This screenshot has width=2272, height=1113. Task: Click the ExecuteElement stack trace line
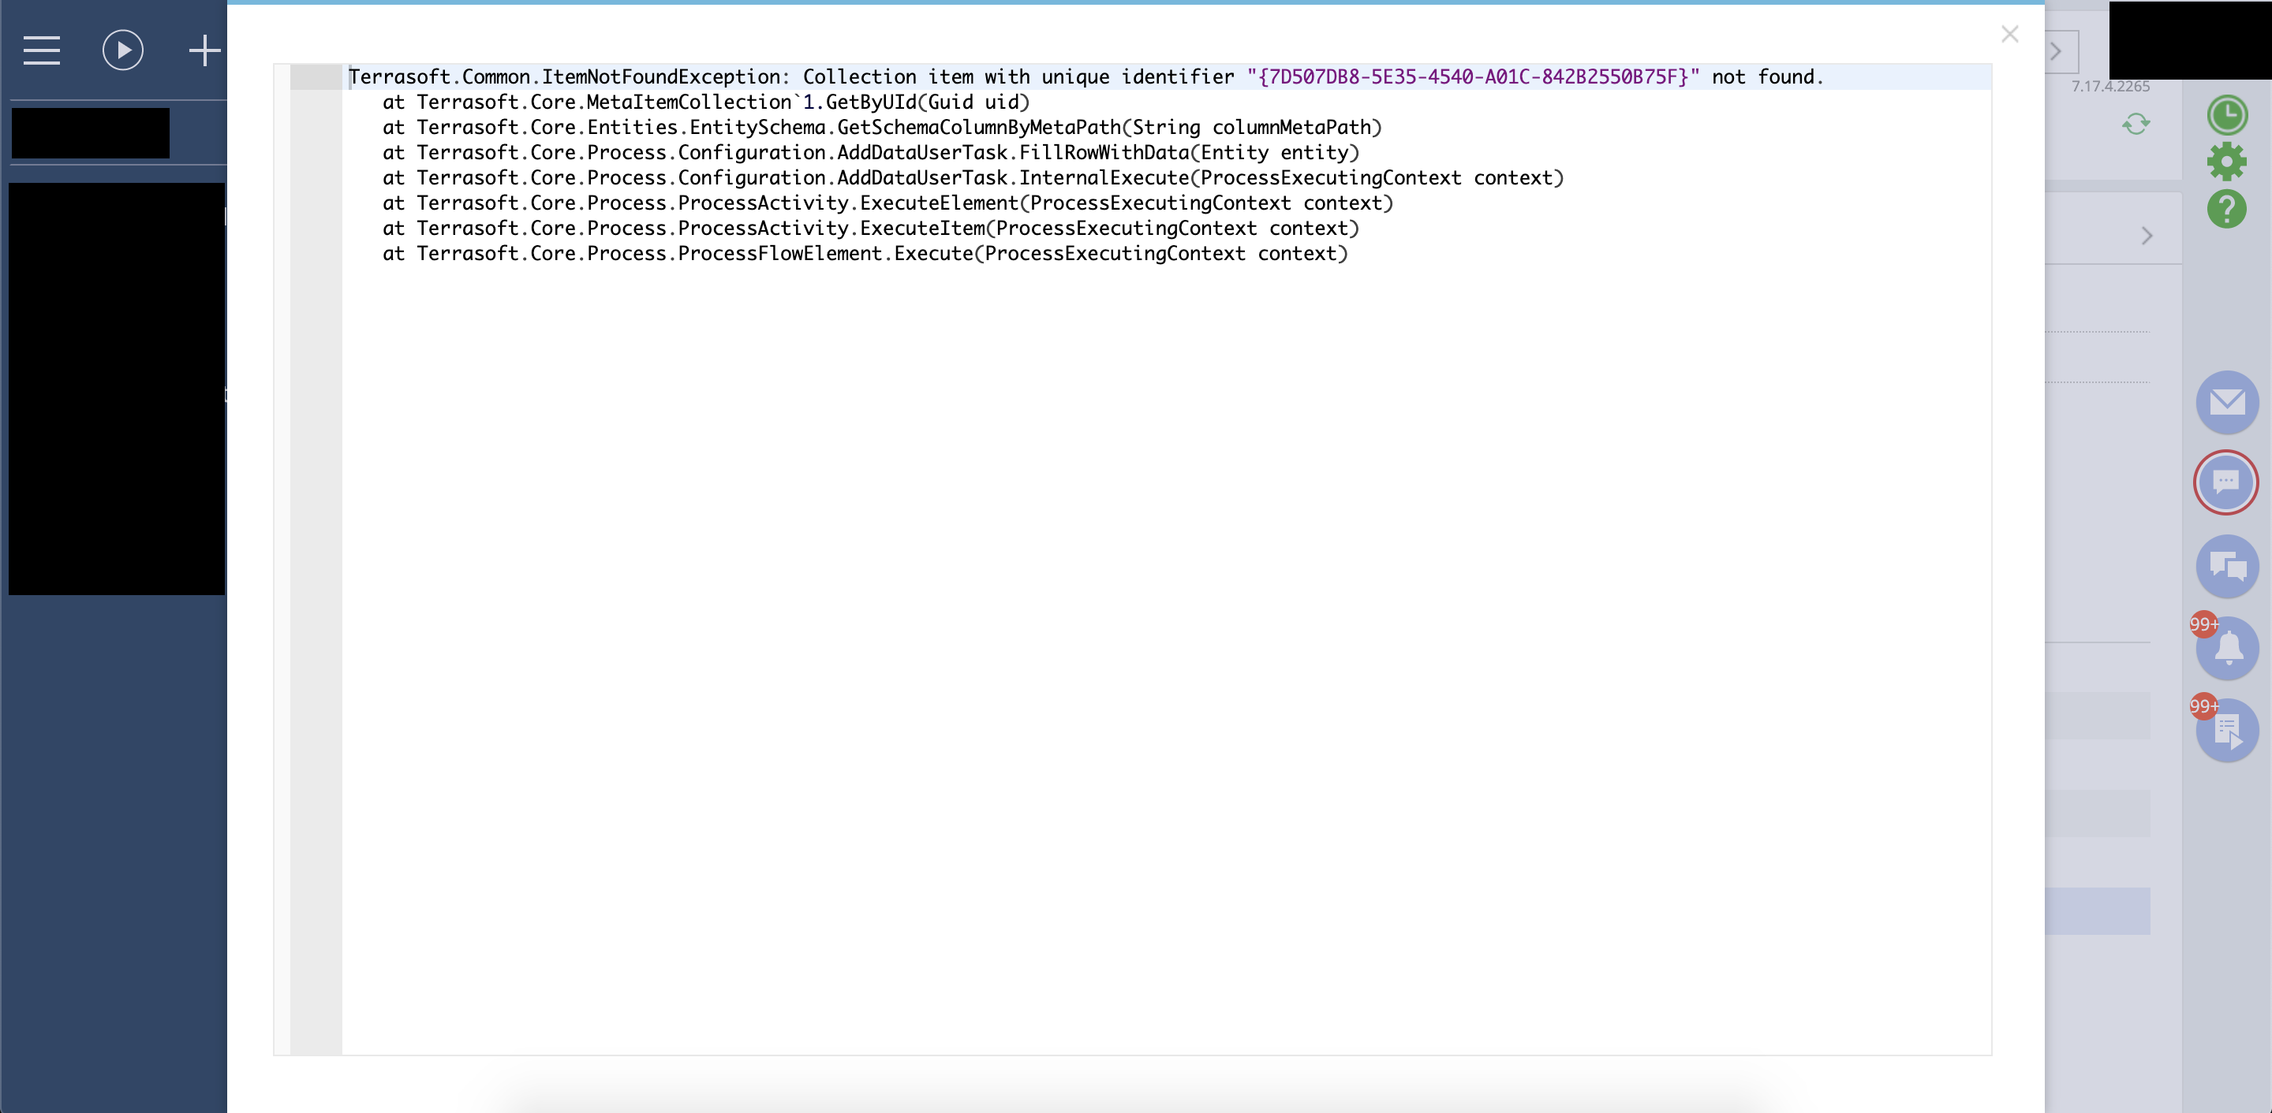click(887, 203)
